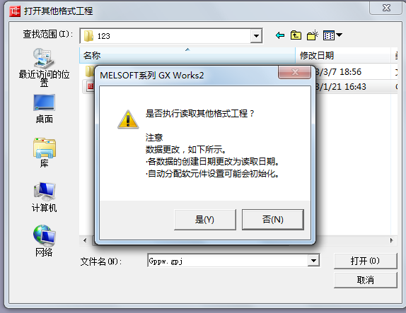Click the 打开(O) open button
The image size is (406, 313).
pos(366,261)
